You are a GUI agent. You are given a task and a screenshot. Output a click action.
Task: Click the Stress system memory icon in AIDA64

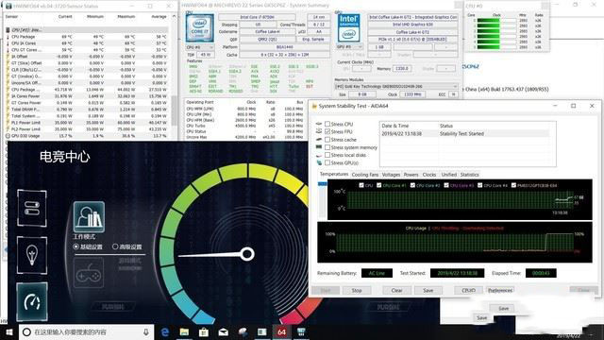(x=319, y=147)
